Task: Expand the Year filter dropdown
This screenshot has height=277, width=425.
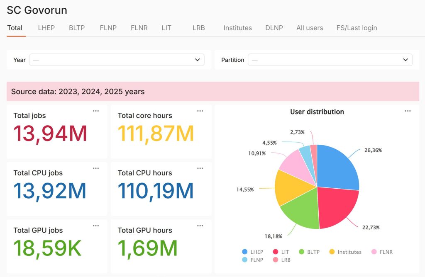Action: pos(117,60)
